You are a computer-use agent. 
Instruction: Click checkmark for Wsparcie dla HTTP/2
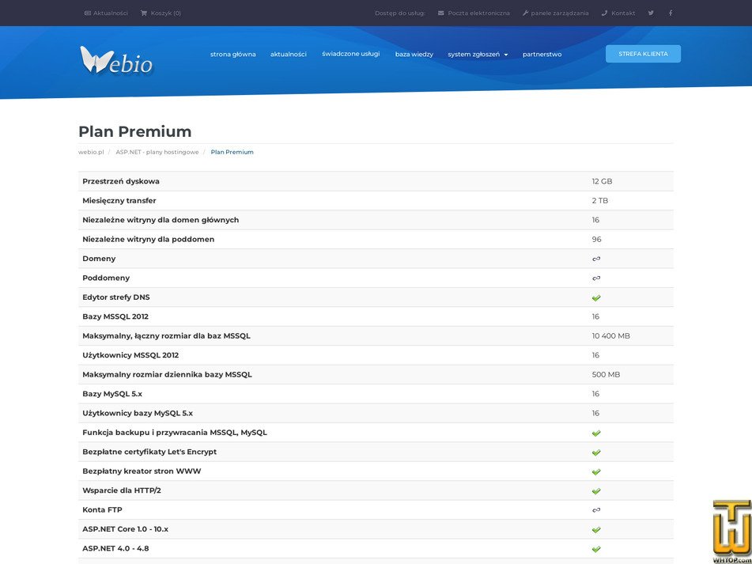(596, 491)
